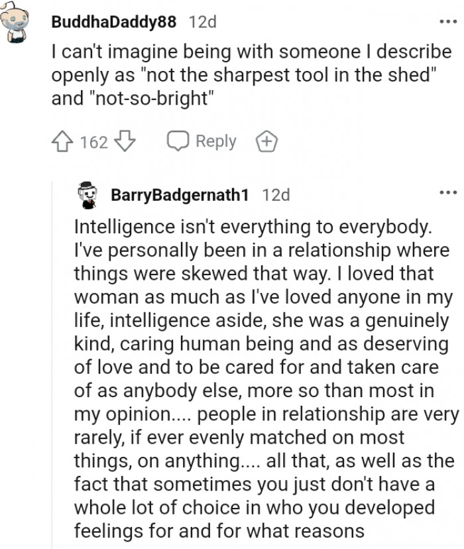Visit BarryBadgernath1's profile via the username
The image size is (464, 549).
tap(180, 195)
